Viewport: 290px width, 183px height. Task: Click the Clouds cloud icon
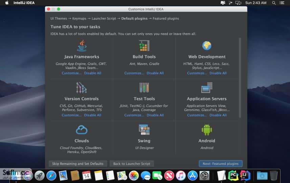(82, 130)
